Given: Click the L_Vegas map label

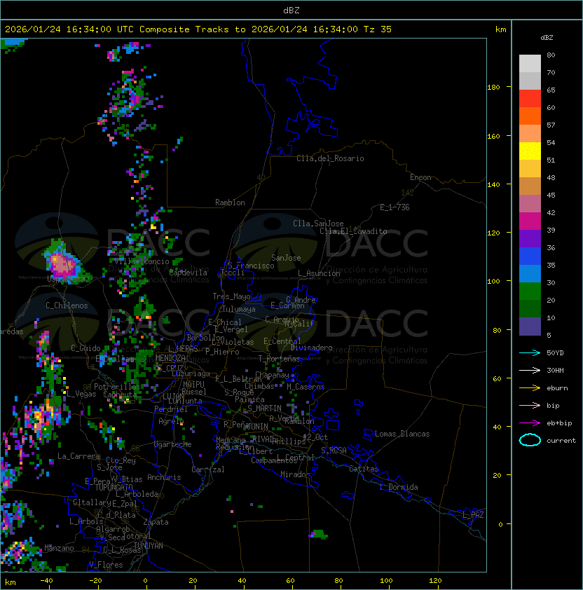Looking at the screenshot, I should point(81,394).
